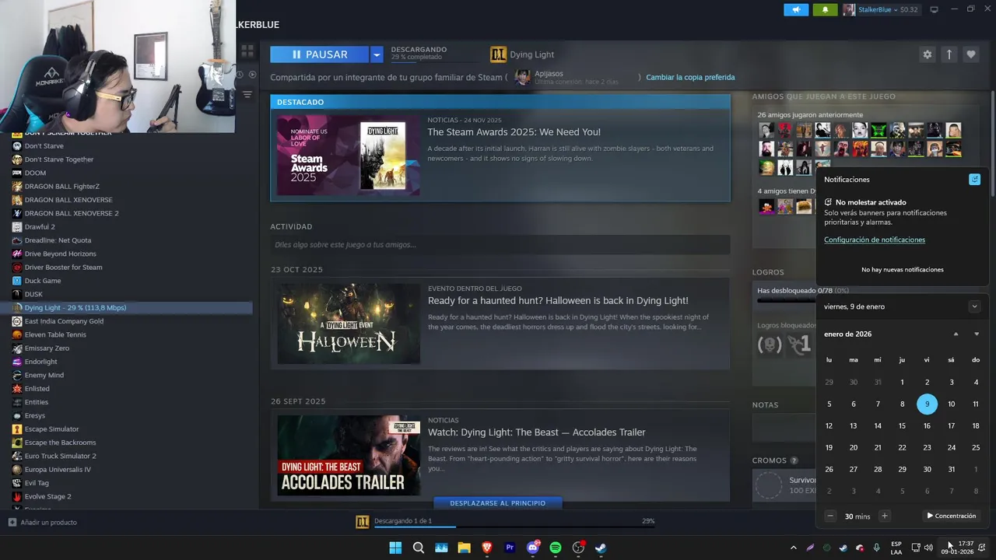Toggle the do not disturb notification button
The height and width of the screenshot is (560, 996).
tap(974, 180)
